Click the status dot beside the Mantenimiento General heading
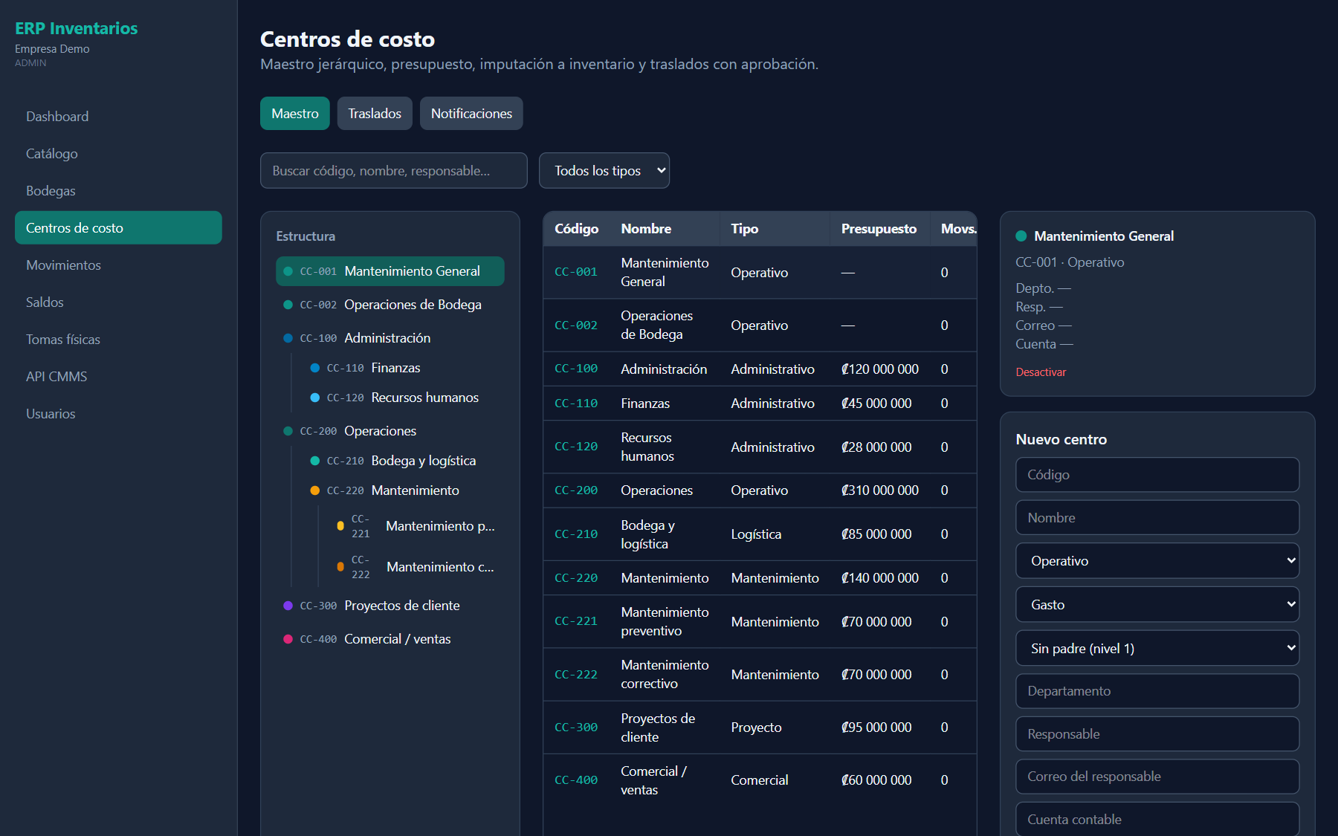1338x836 pixels. coord(1021,236)
